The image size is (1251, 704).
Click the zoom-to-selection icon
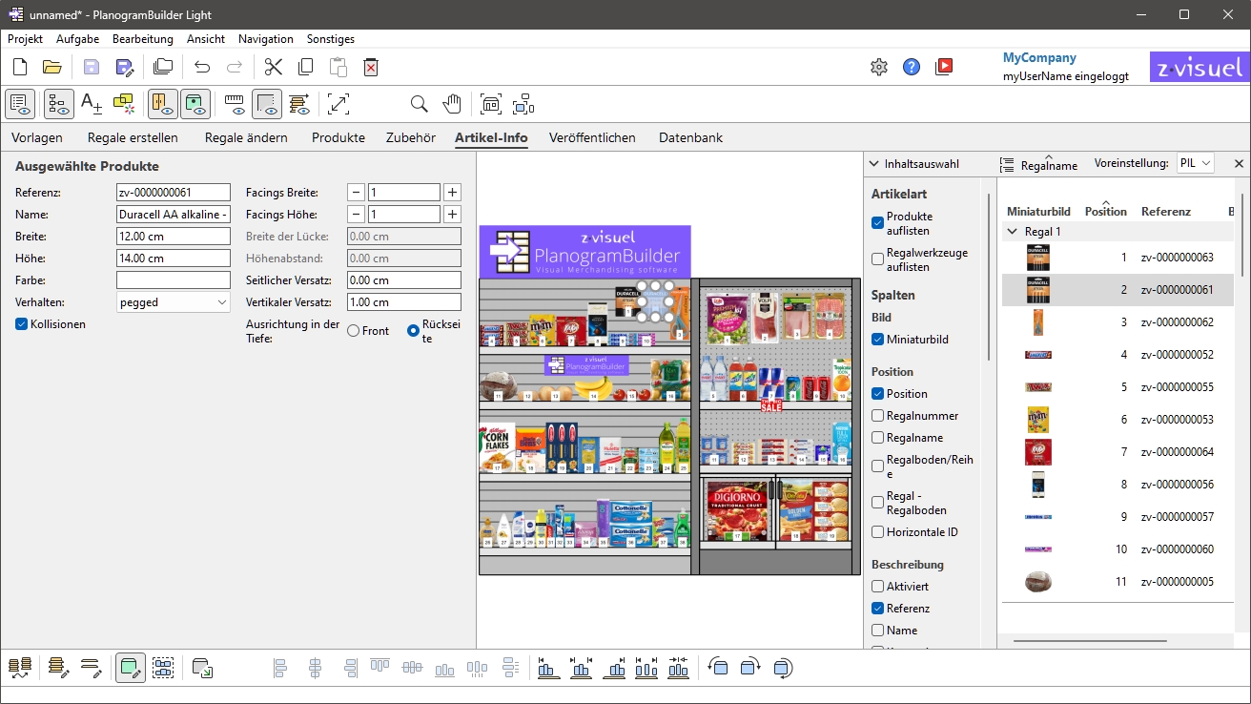(523, 103)
